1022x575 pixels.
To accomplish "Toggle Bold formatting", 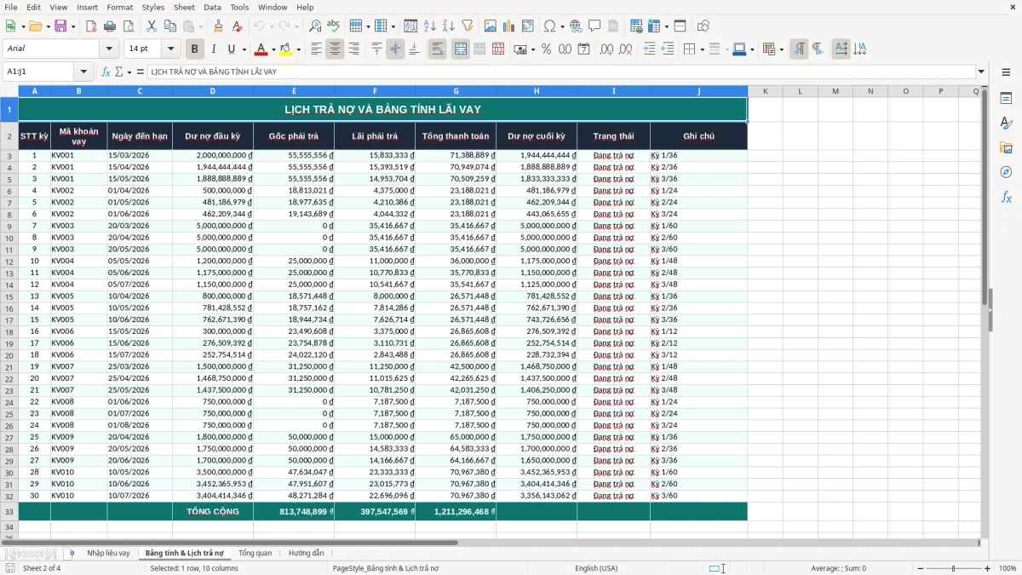I will coord(194,49).
